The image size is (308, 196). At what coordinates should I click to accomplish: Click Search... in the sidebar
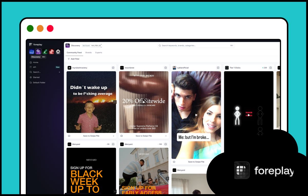pyautogui.click(x=37, y=72)
